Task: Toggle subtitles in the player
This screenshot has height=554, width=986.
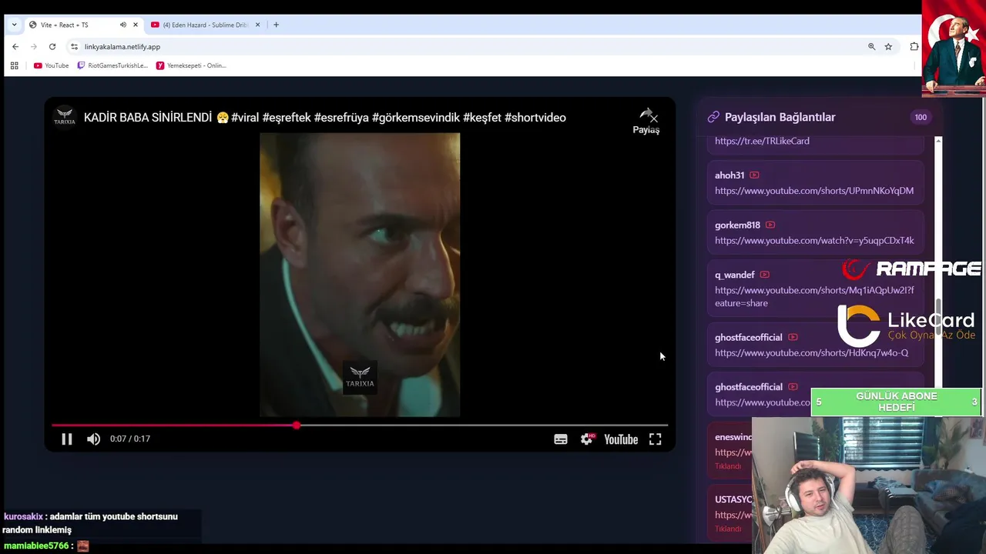Action: tap(561, 439)
